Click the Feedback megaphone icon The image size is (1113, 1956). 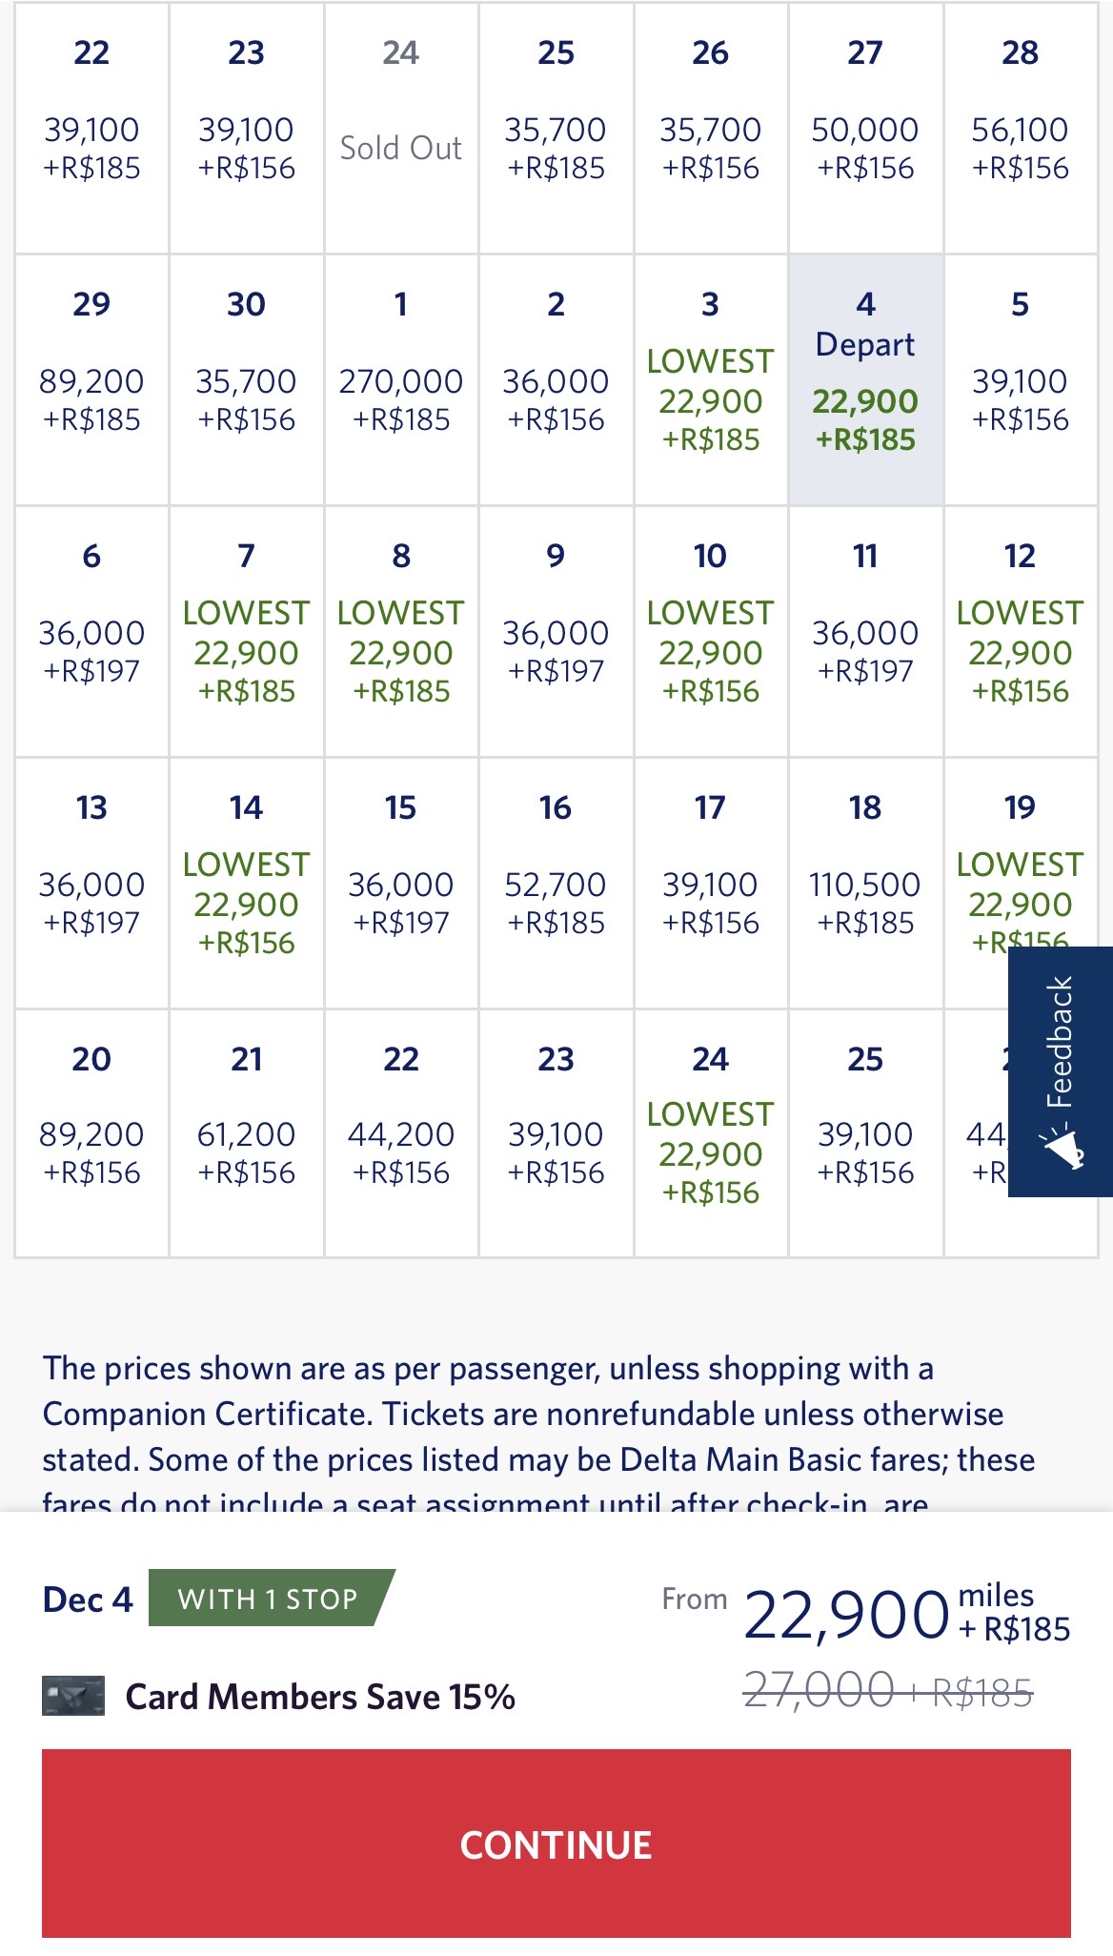(x=1062, y=1147)
